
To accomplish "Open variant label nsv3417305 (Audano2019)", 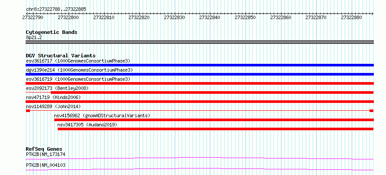I will (87, 125).
